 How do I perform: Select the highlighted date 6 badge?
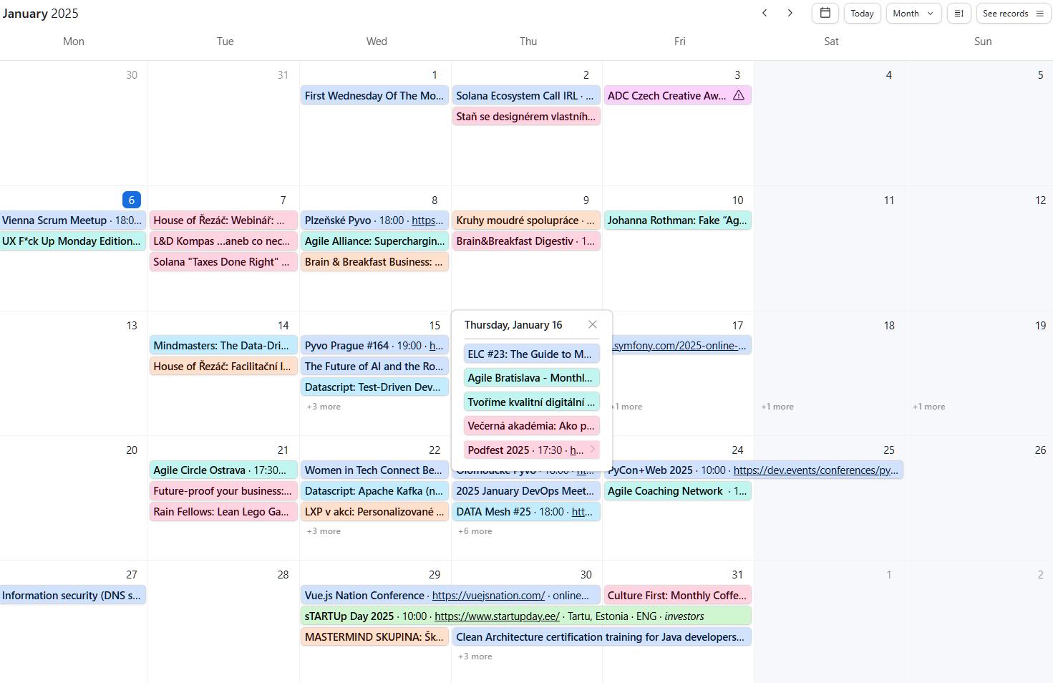coord(131,200)
